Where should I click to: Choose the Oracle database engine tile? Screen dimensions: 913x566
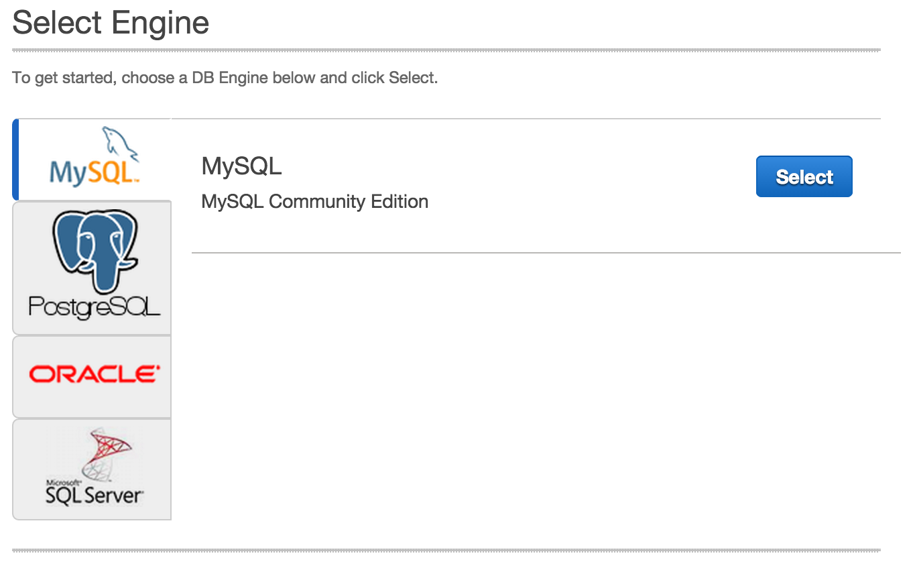click(92, 376)
